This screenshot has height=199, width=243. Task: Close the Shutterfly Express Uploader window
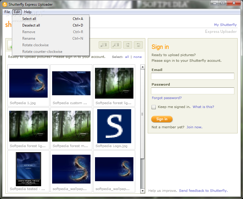click(234, 3)
